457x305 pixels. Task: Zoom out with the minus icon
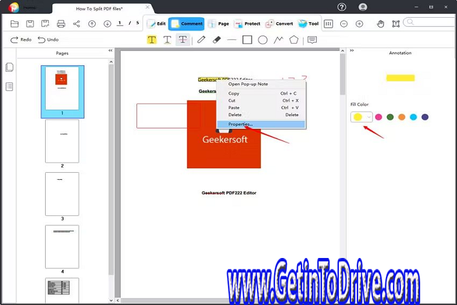point(344,24)
